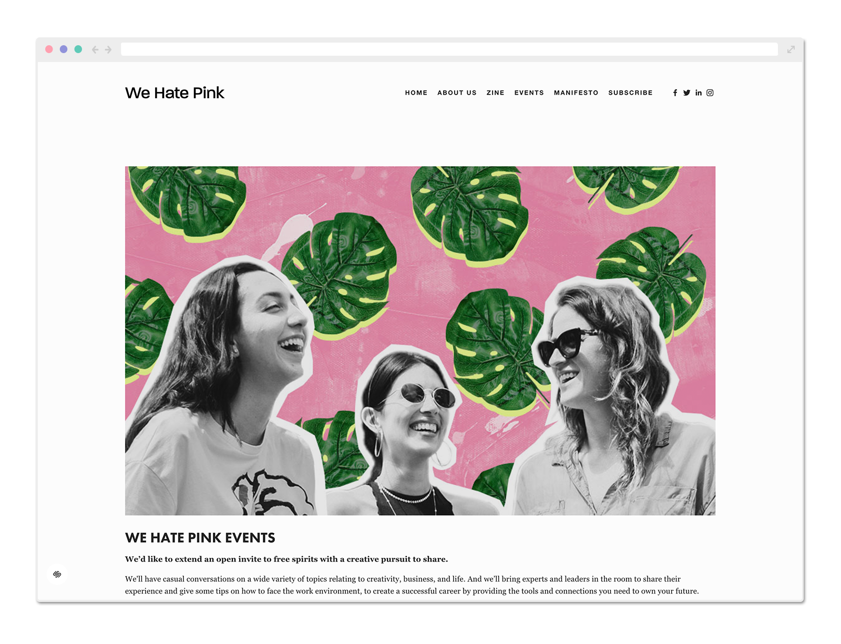Go forward with browser right arrow
Screen dimensions: 841x644
coord(108,49)
